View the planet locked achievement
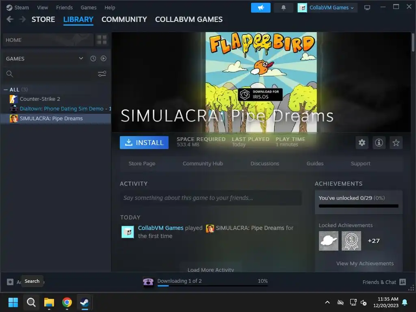416x312 pixels. 328,241
